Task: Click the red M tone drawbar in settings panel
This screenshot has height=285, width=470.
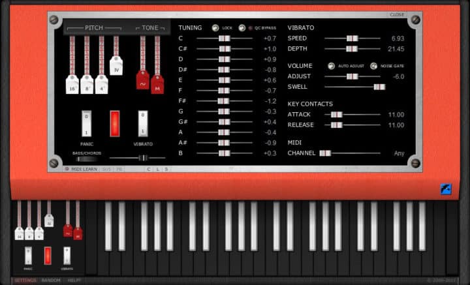Action: point(157,84)
